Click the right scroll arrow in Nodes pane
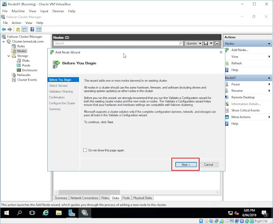Viewport: 273px width, 224px height. (217, 192)
